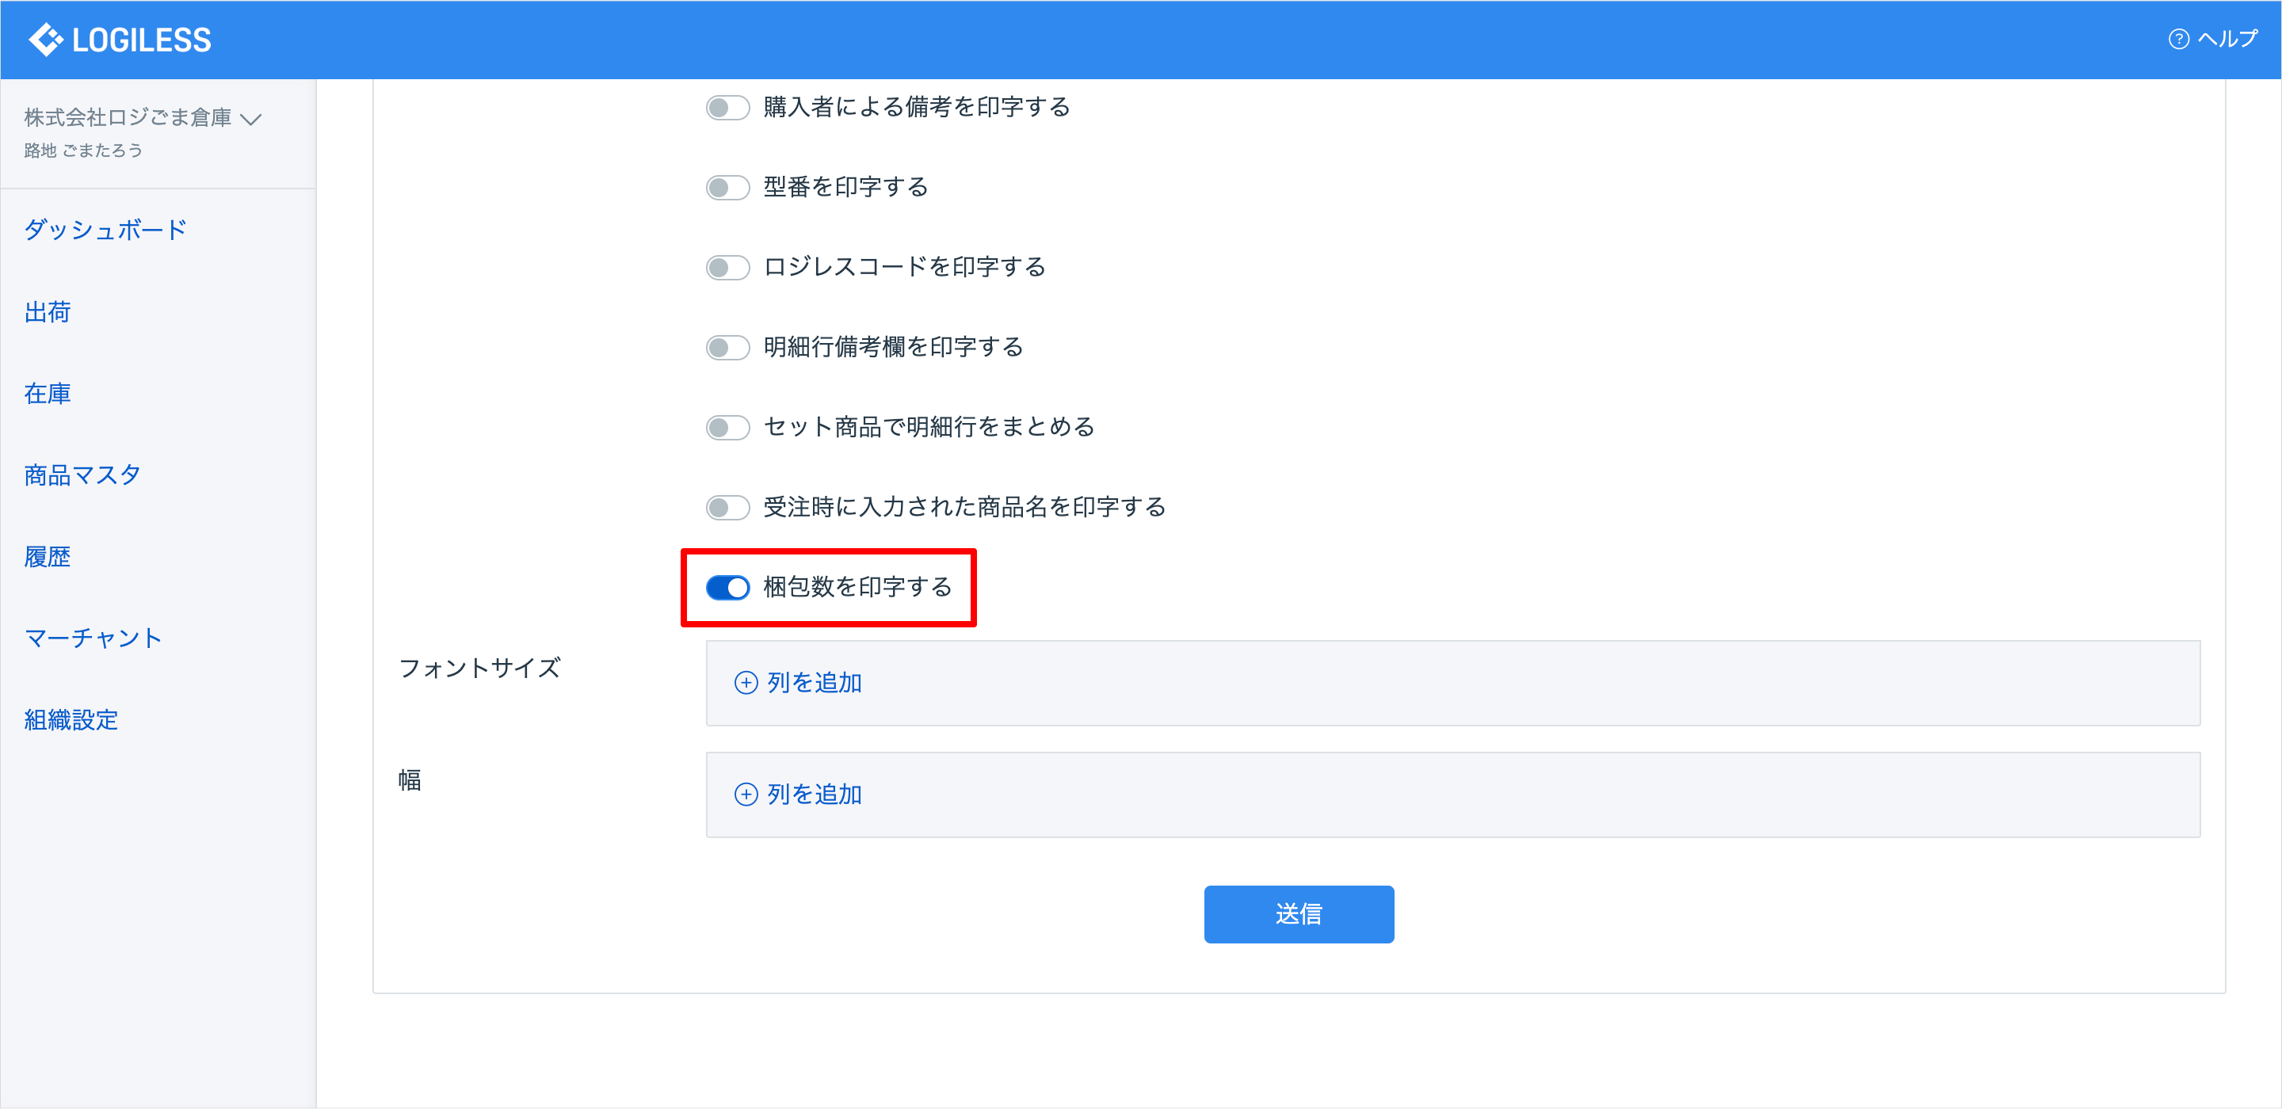
Task: Go to 出荷 menu
Action: click(x=47, y=312)
